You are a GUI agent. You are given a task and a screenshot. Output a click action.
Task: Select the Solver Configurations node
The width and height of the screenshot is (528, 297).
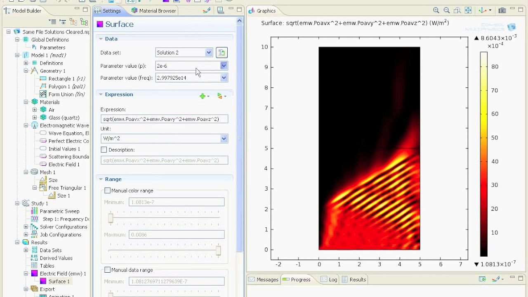(x=59, y=227)
